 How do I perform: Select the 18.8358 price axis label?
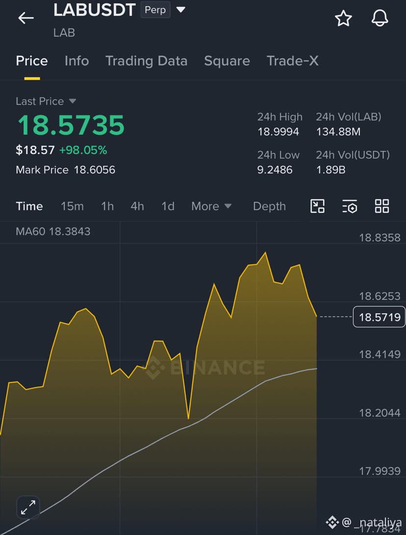(380, 237)
